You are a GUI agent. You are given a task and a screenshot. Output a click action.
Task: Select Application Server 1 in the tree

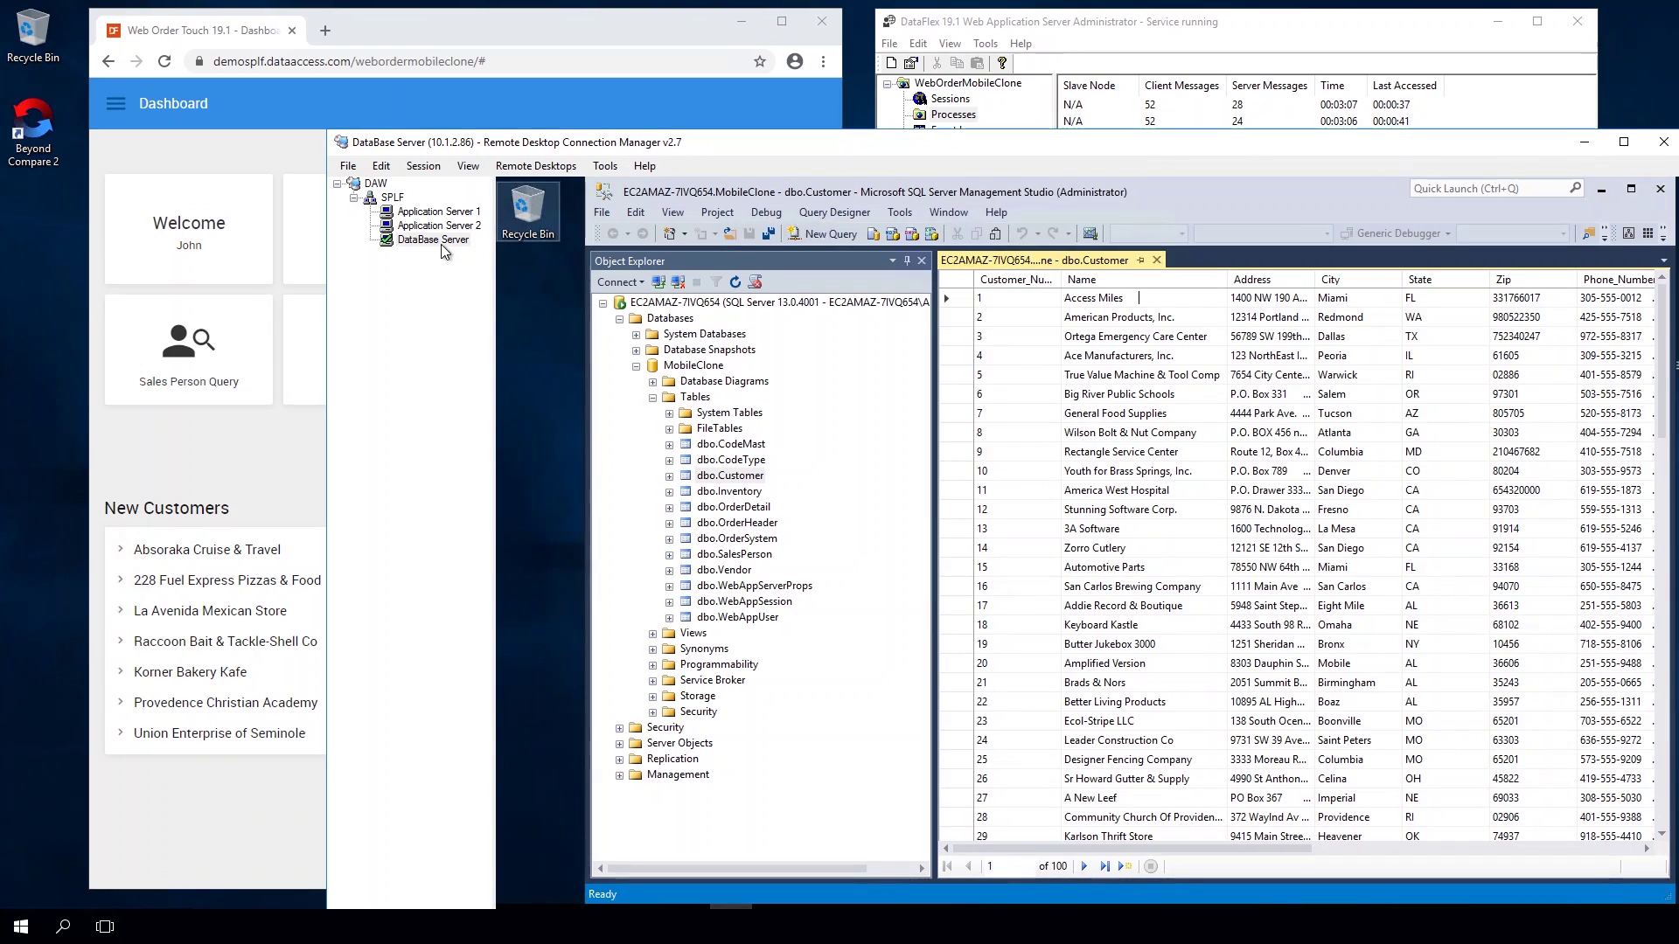pos(438,211)
